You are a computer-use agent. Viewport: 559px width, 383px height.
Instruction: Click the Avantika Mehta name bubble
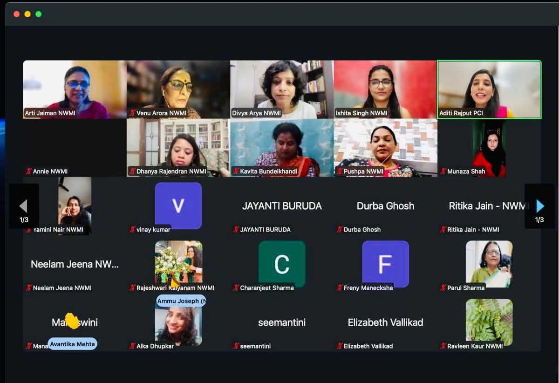72,344
